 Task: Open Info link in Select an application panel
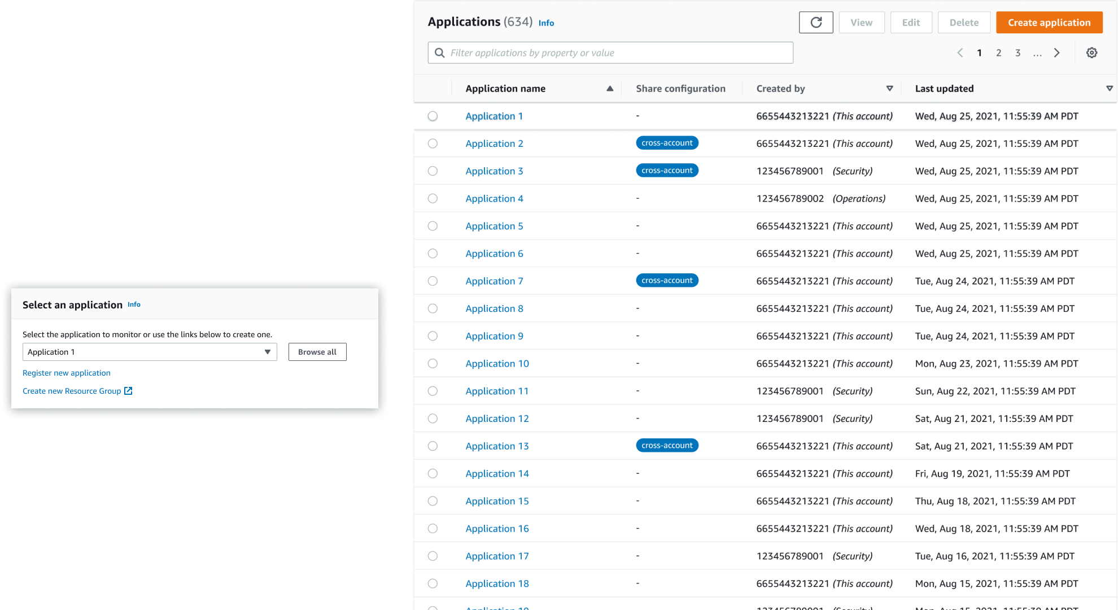(x=134, y=304)
